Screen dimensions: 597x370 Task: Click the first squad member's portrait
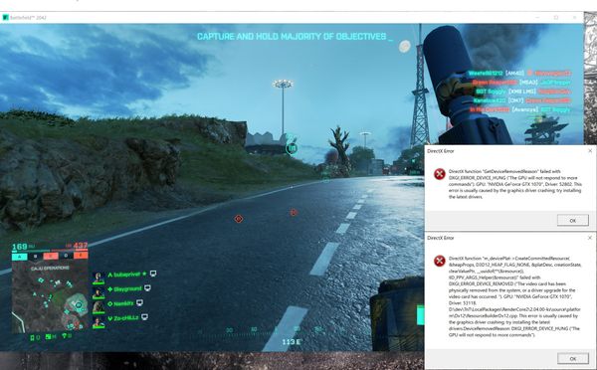pyautogui.click(x=99, y=277)
